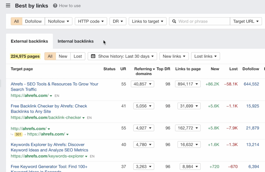Open the 4,927 referring domains dropdown
The image size is (265, 172).
[x=144, y=128]
